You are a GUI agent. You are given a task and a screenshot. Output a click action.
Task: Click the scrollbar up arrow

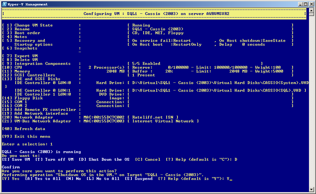click(312, 11)
